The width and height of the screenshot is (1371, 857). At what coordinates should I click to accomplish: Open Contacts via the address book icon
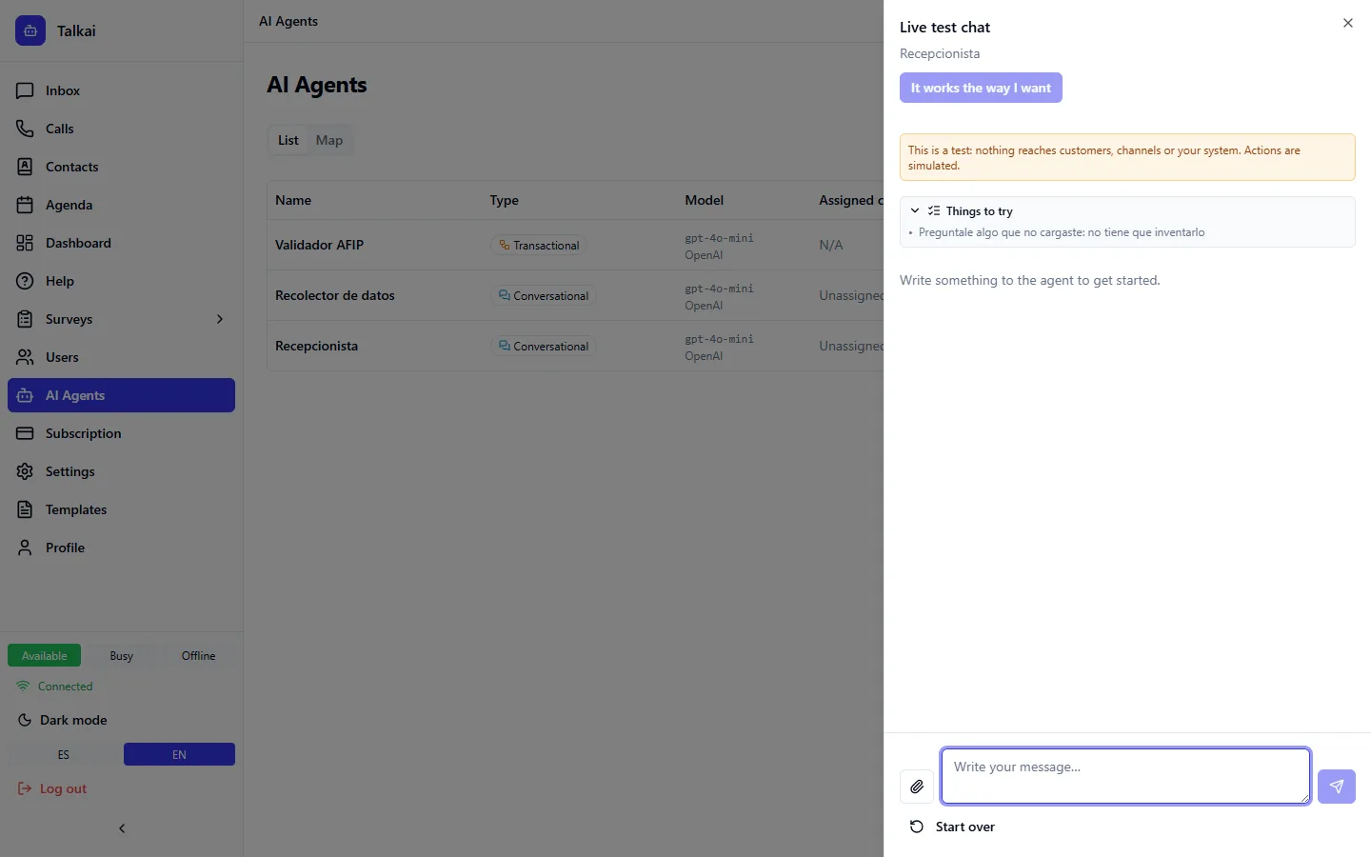point(25,167)
